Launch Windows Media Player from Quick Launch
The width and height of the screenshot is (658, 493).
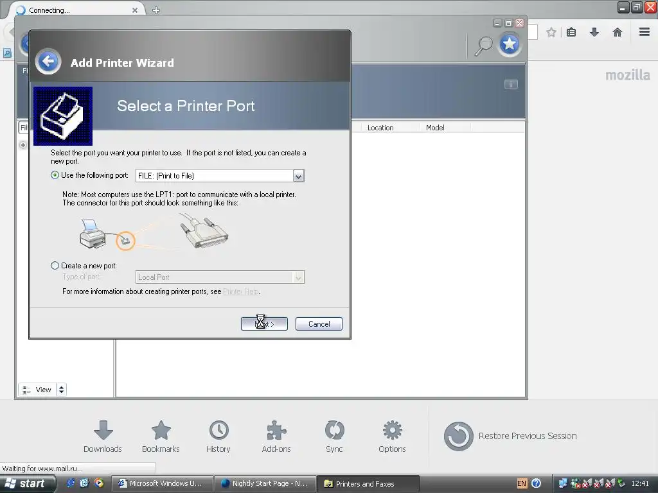pos(99,483)
